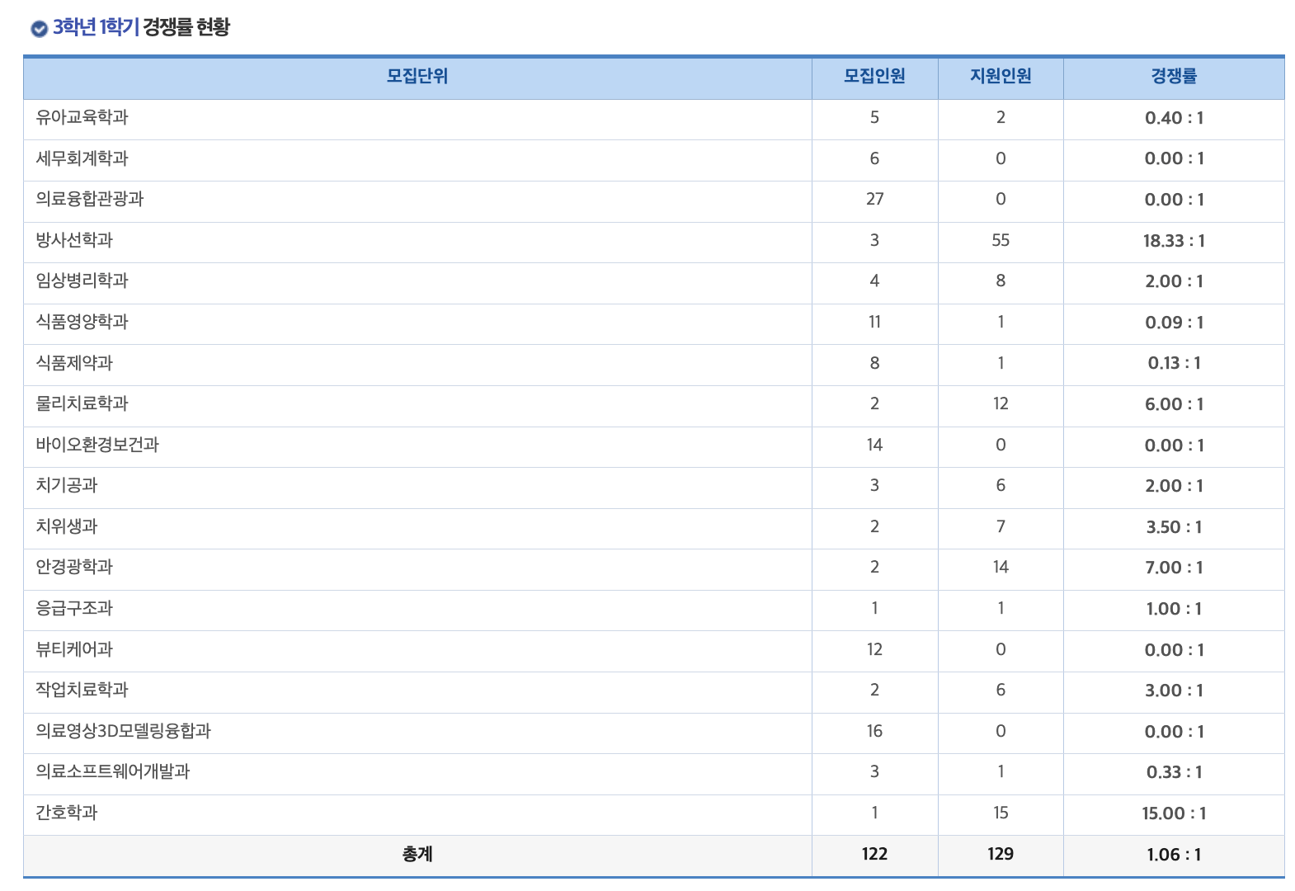
Task: Select the 의료영상3D모델링융합과 row name
Action: click(x=124, y=731)
